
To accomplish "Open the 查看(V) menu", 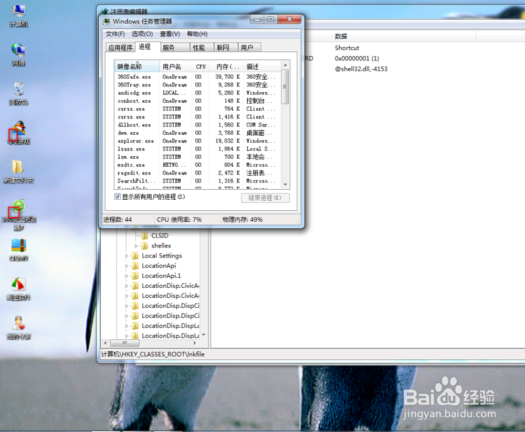I will click(x=170, y=34).
